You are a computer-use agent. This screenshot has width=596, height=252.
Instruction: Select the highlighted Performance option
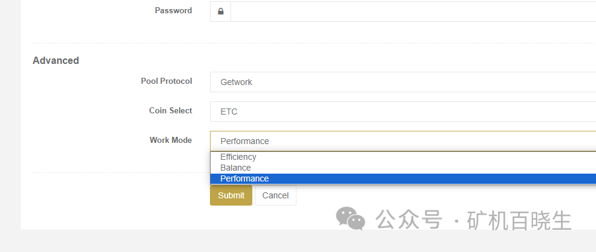click(244, 178)
